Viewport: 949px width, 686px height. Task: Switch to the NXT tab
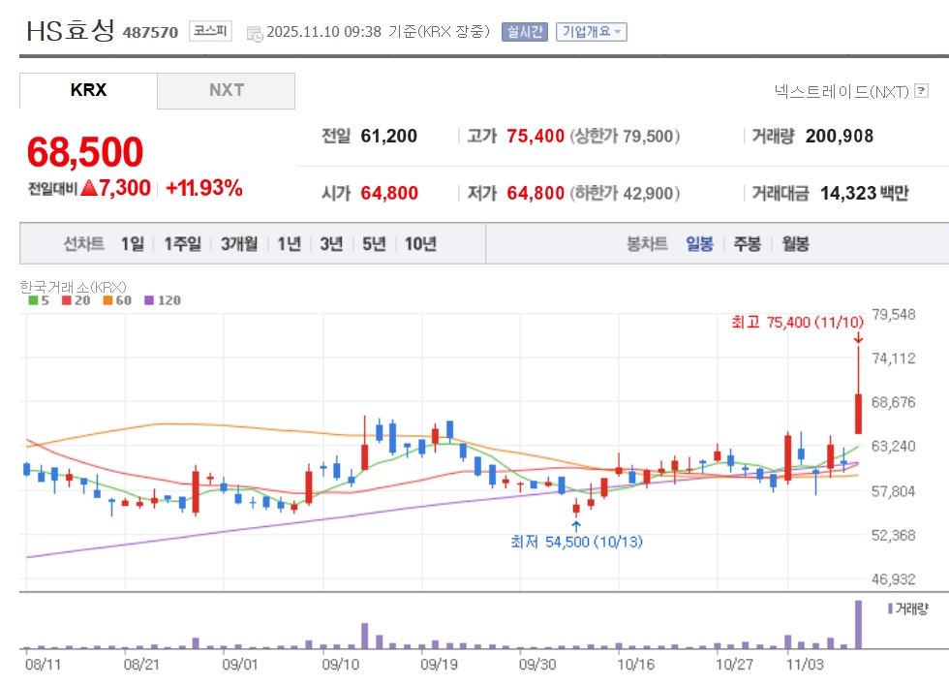click(x=227, y=90)
